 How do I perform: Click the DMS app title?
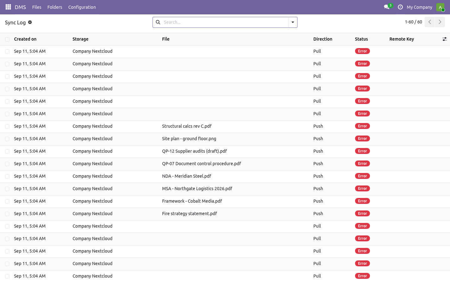pyautogui.click(x=20, y=7)
